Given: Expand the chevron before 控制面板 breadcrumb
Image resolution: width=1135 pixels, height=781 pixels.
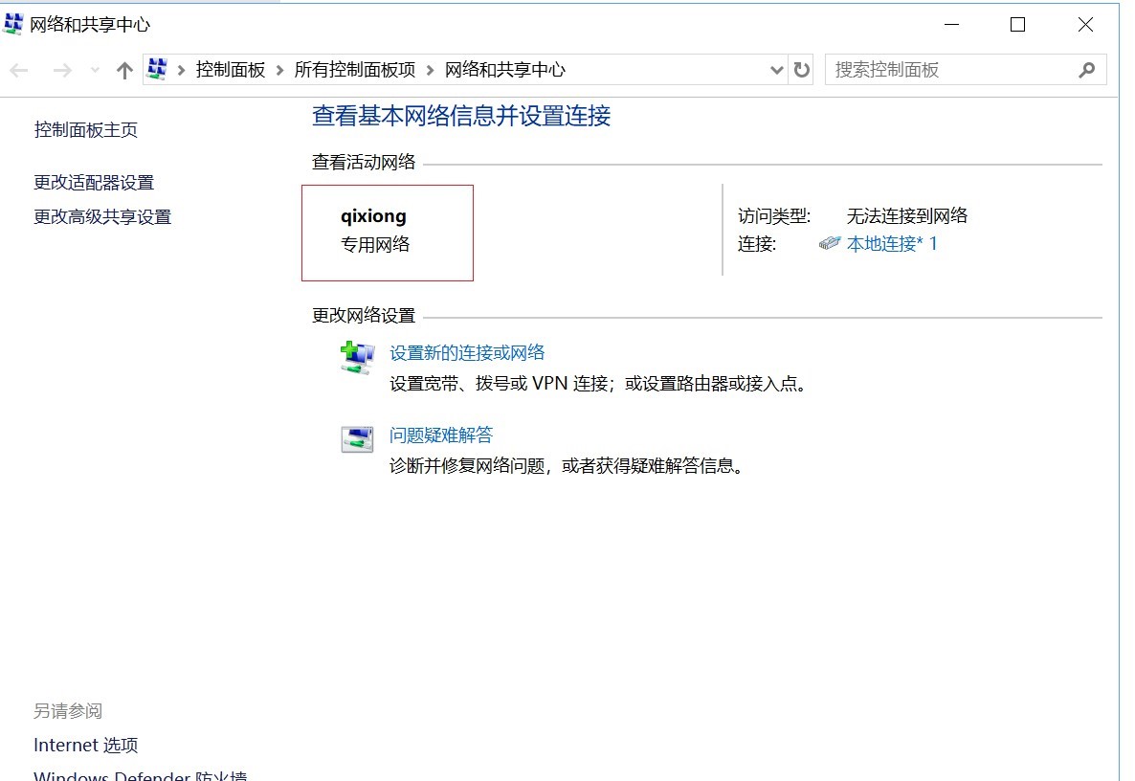Looking at the screenshot, I should [181, 70].
